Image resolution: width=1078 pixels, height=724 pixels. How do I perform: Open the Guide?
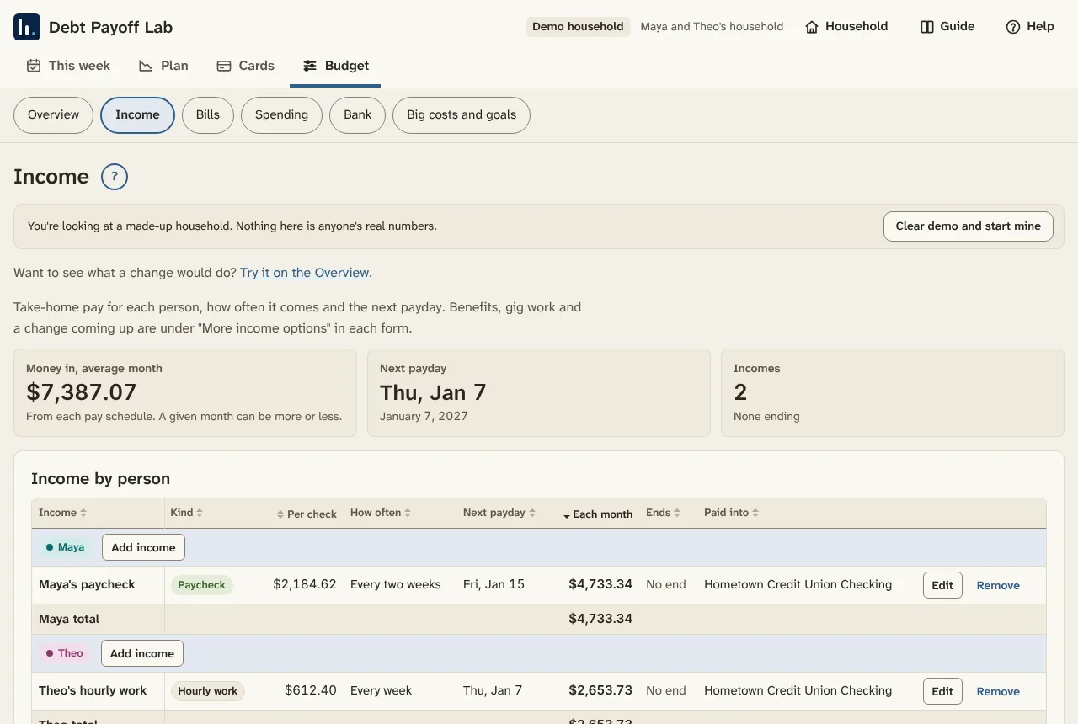pyautogui.click(x=947, y=27)
